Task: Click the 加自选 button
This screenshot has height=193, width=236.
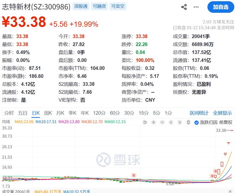Action: point(220,7)
